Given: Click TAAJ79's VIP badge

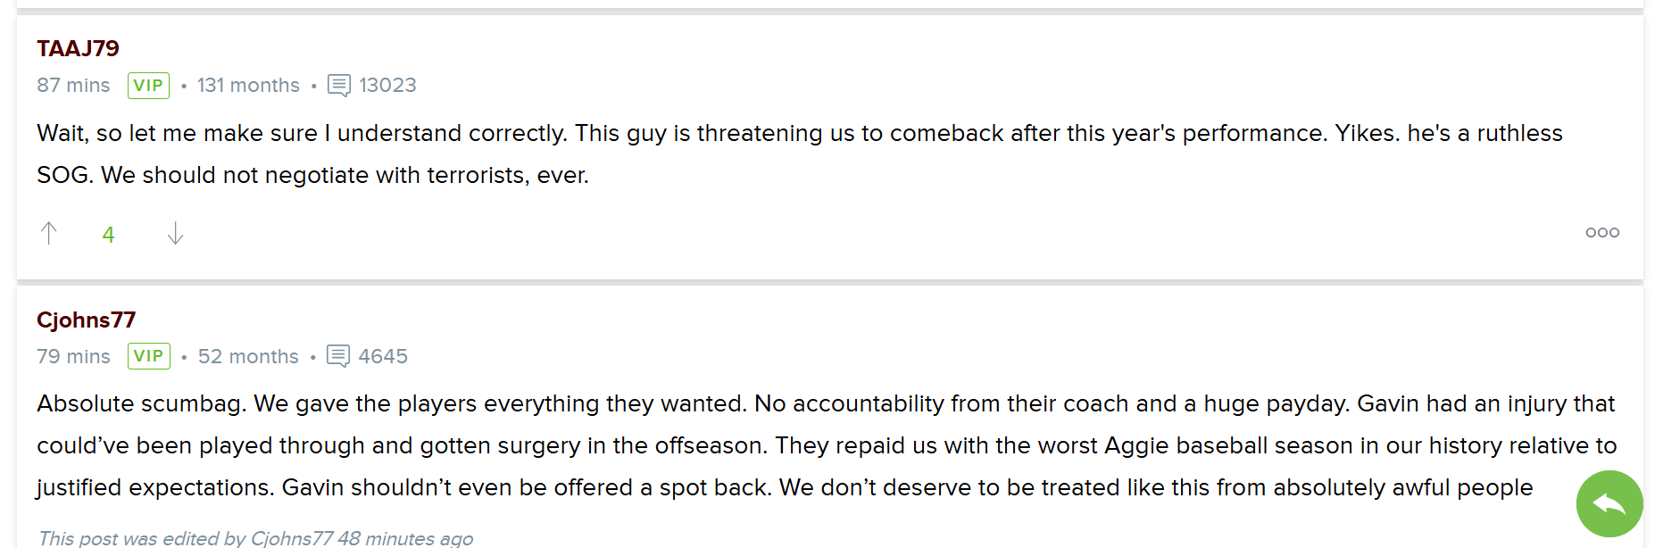Looking at the screenshot, I should point(148,85).
